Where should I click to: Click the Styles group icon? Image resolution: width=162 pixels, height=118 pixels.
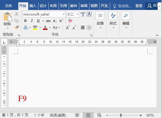point(113,16)
